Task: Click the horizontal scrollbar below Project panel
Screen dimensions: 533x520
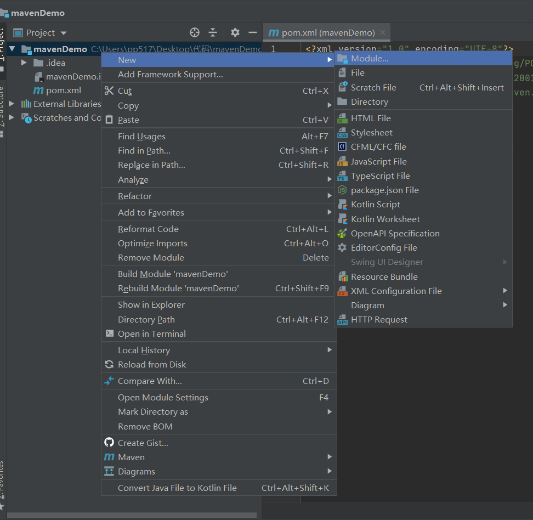Action: click(132, 515)
